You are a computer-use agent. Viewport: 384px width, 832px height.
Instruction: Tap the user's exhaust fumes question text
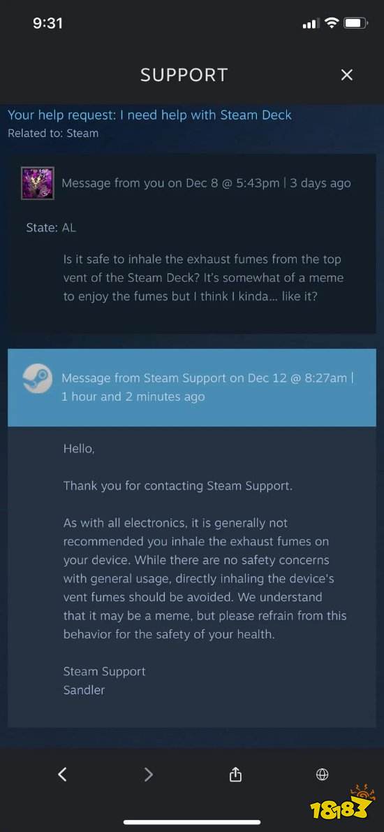(203, 278)
